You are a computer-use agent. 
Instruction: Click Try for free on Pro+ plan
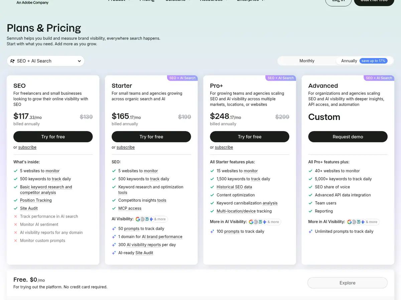[x=249, y=137]
